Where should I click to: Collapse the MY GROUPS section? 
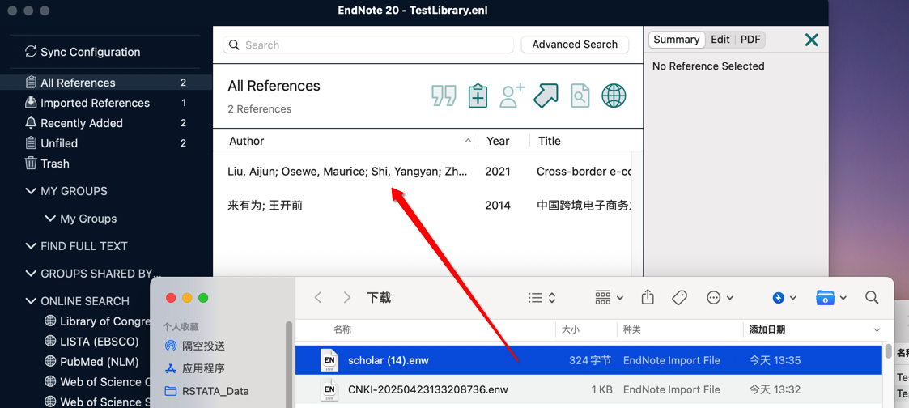31,191
